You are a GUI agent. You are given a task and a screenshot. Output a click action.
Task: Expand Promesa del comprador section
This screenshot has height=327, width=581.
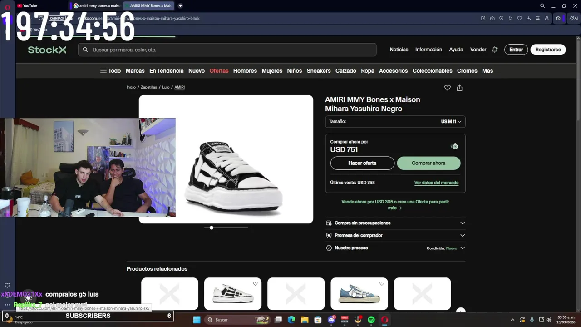395,235
